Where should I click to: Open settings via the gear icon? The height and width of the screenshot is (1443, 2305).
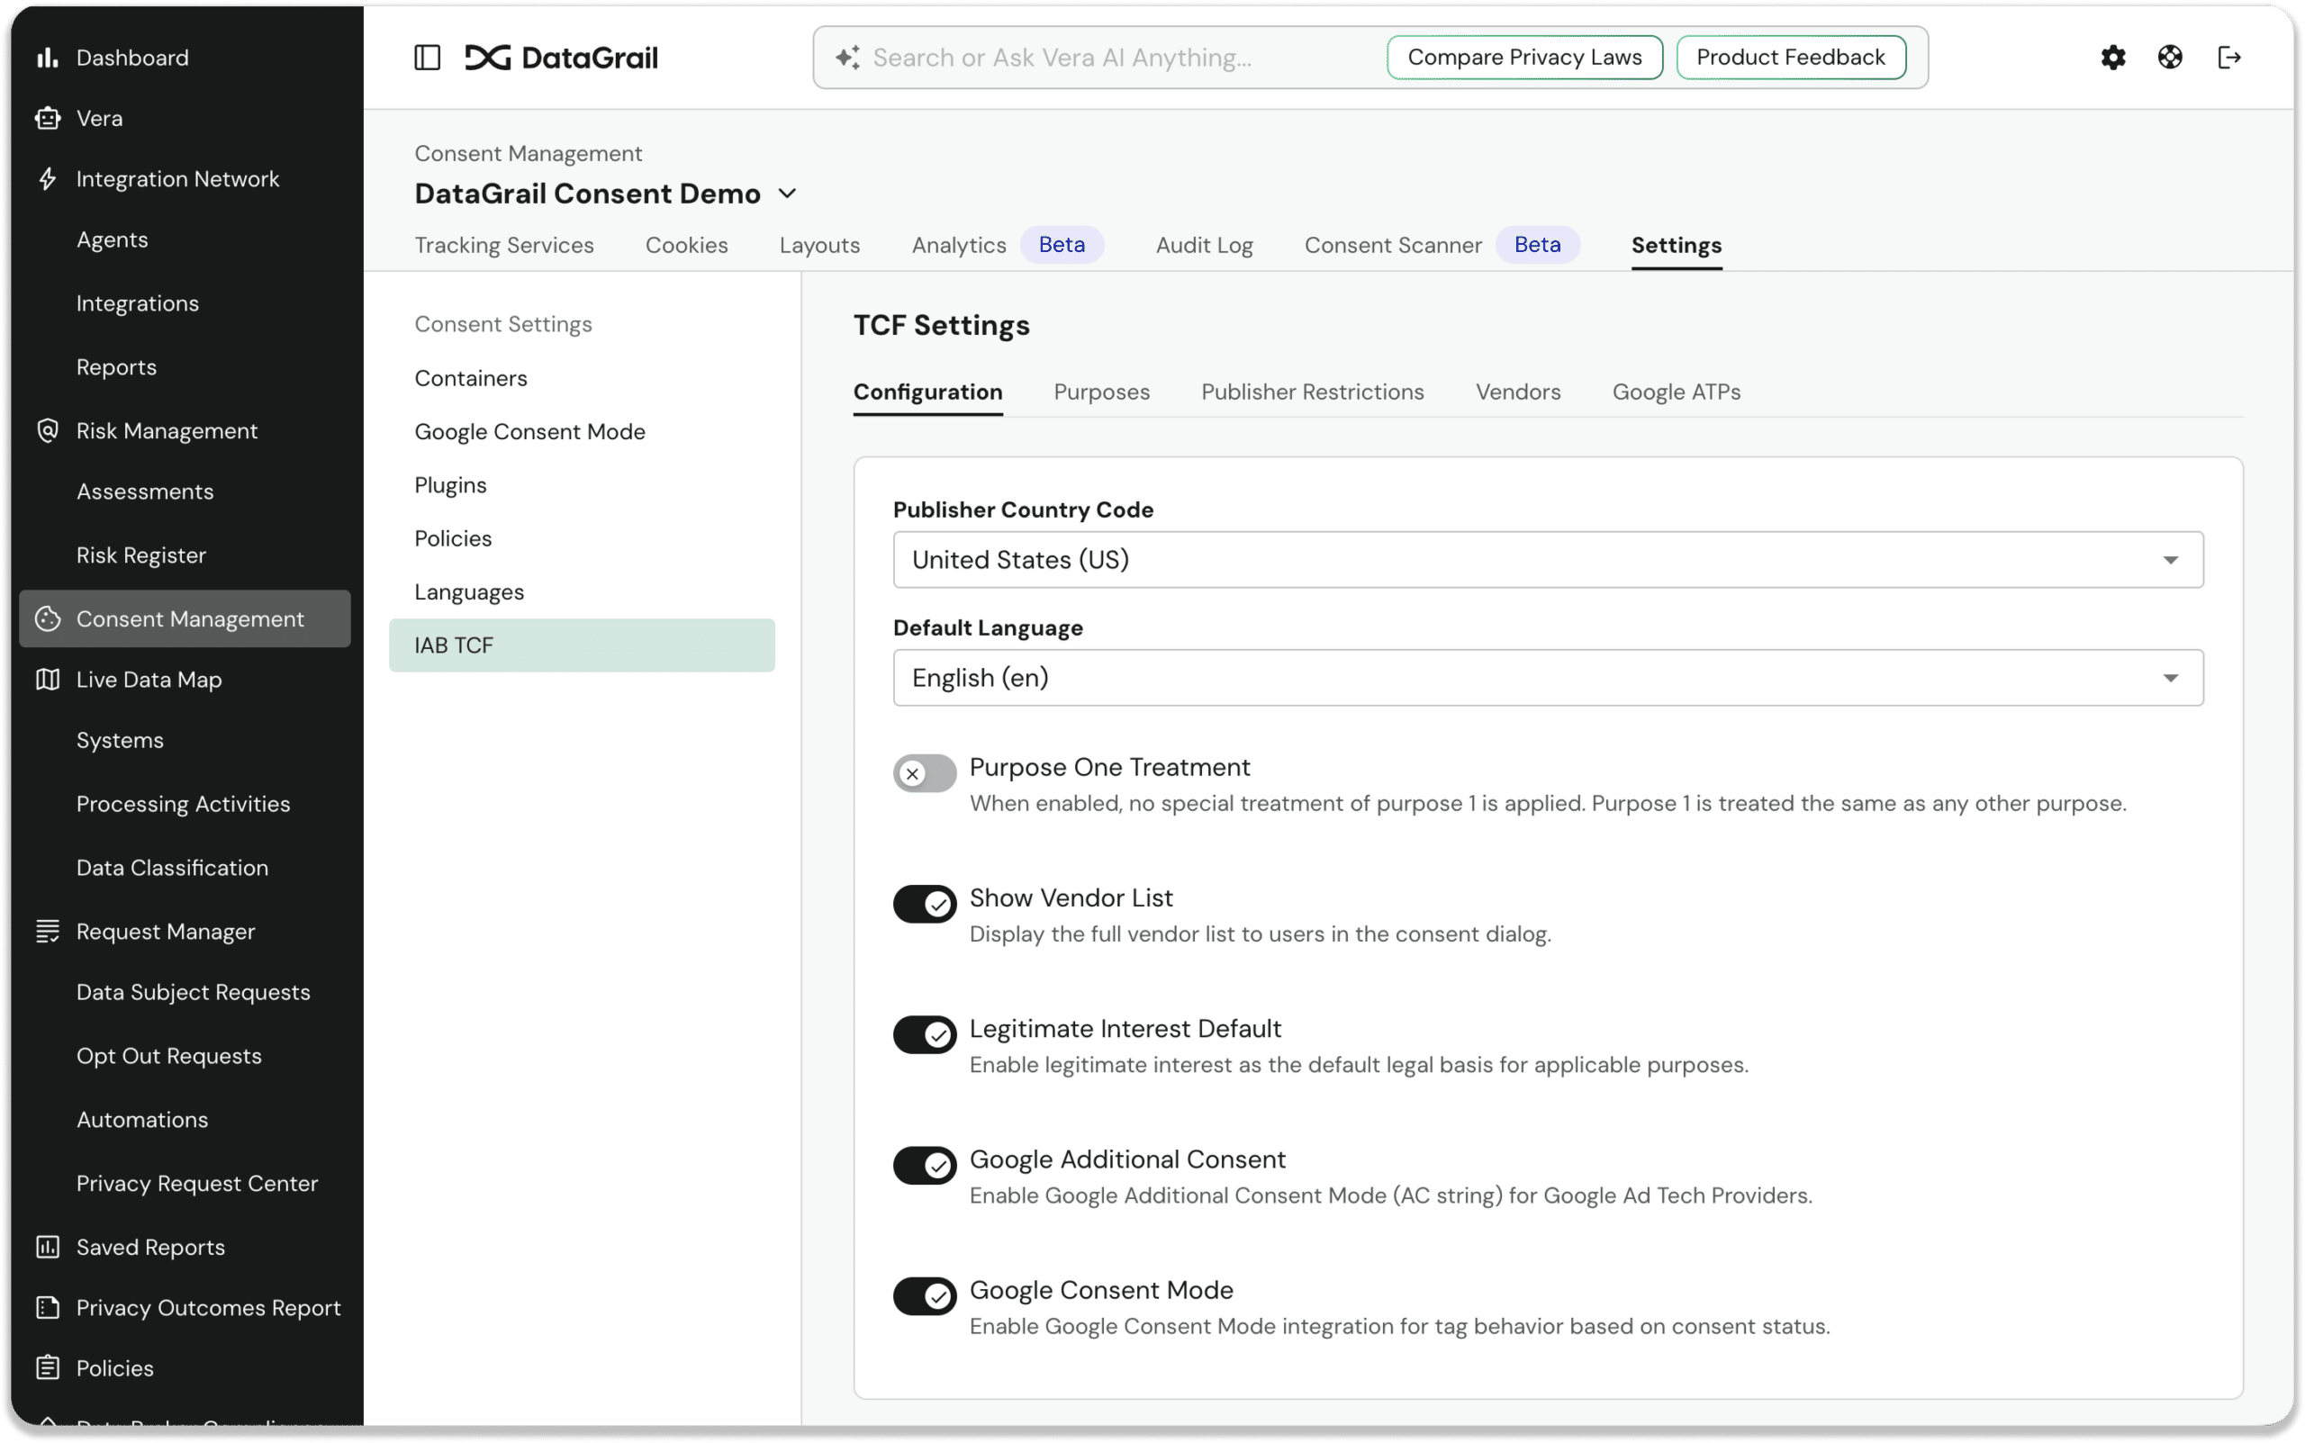pyautogui.click(x=2112, y=58)
